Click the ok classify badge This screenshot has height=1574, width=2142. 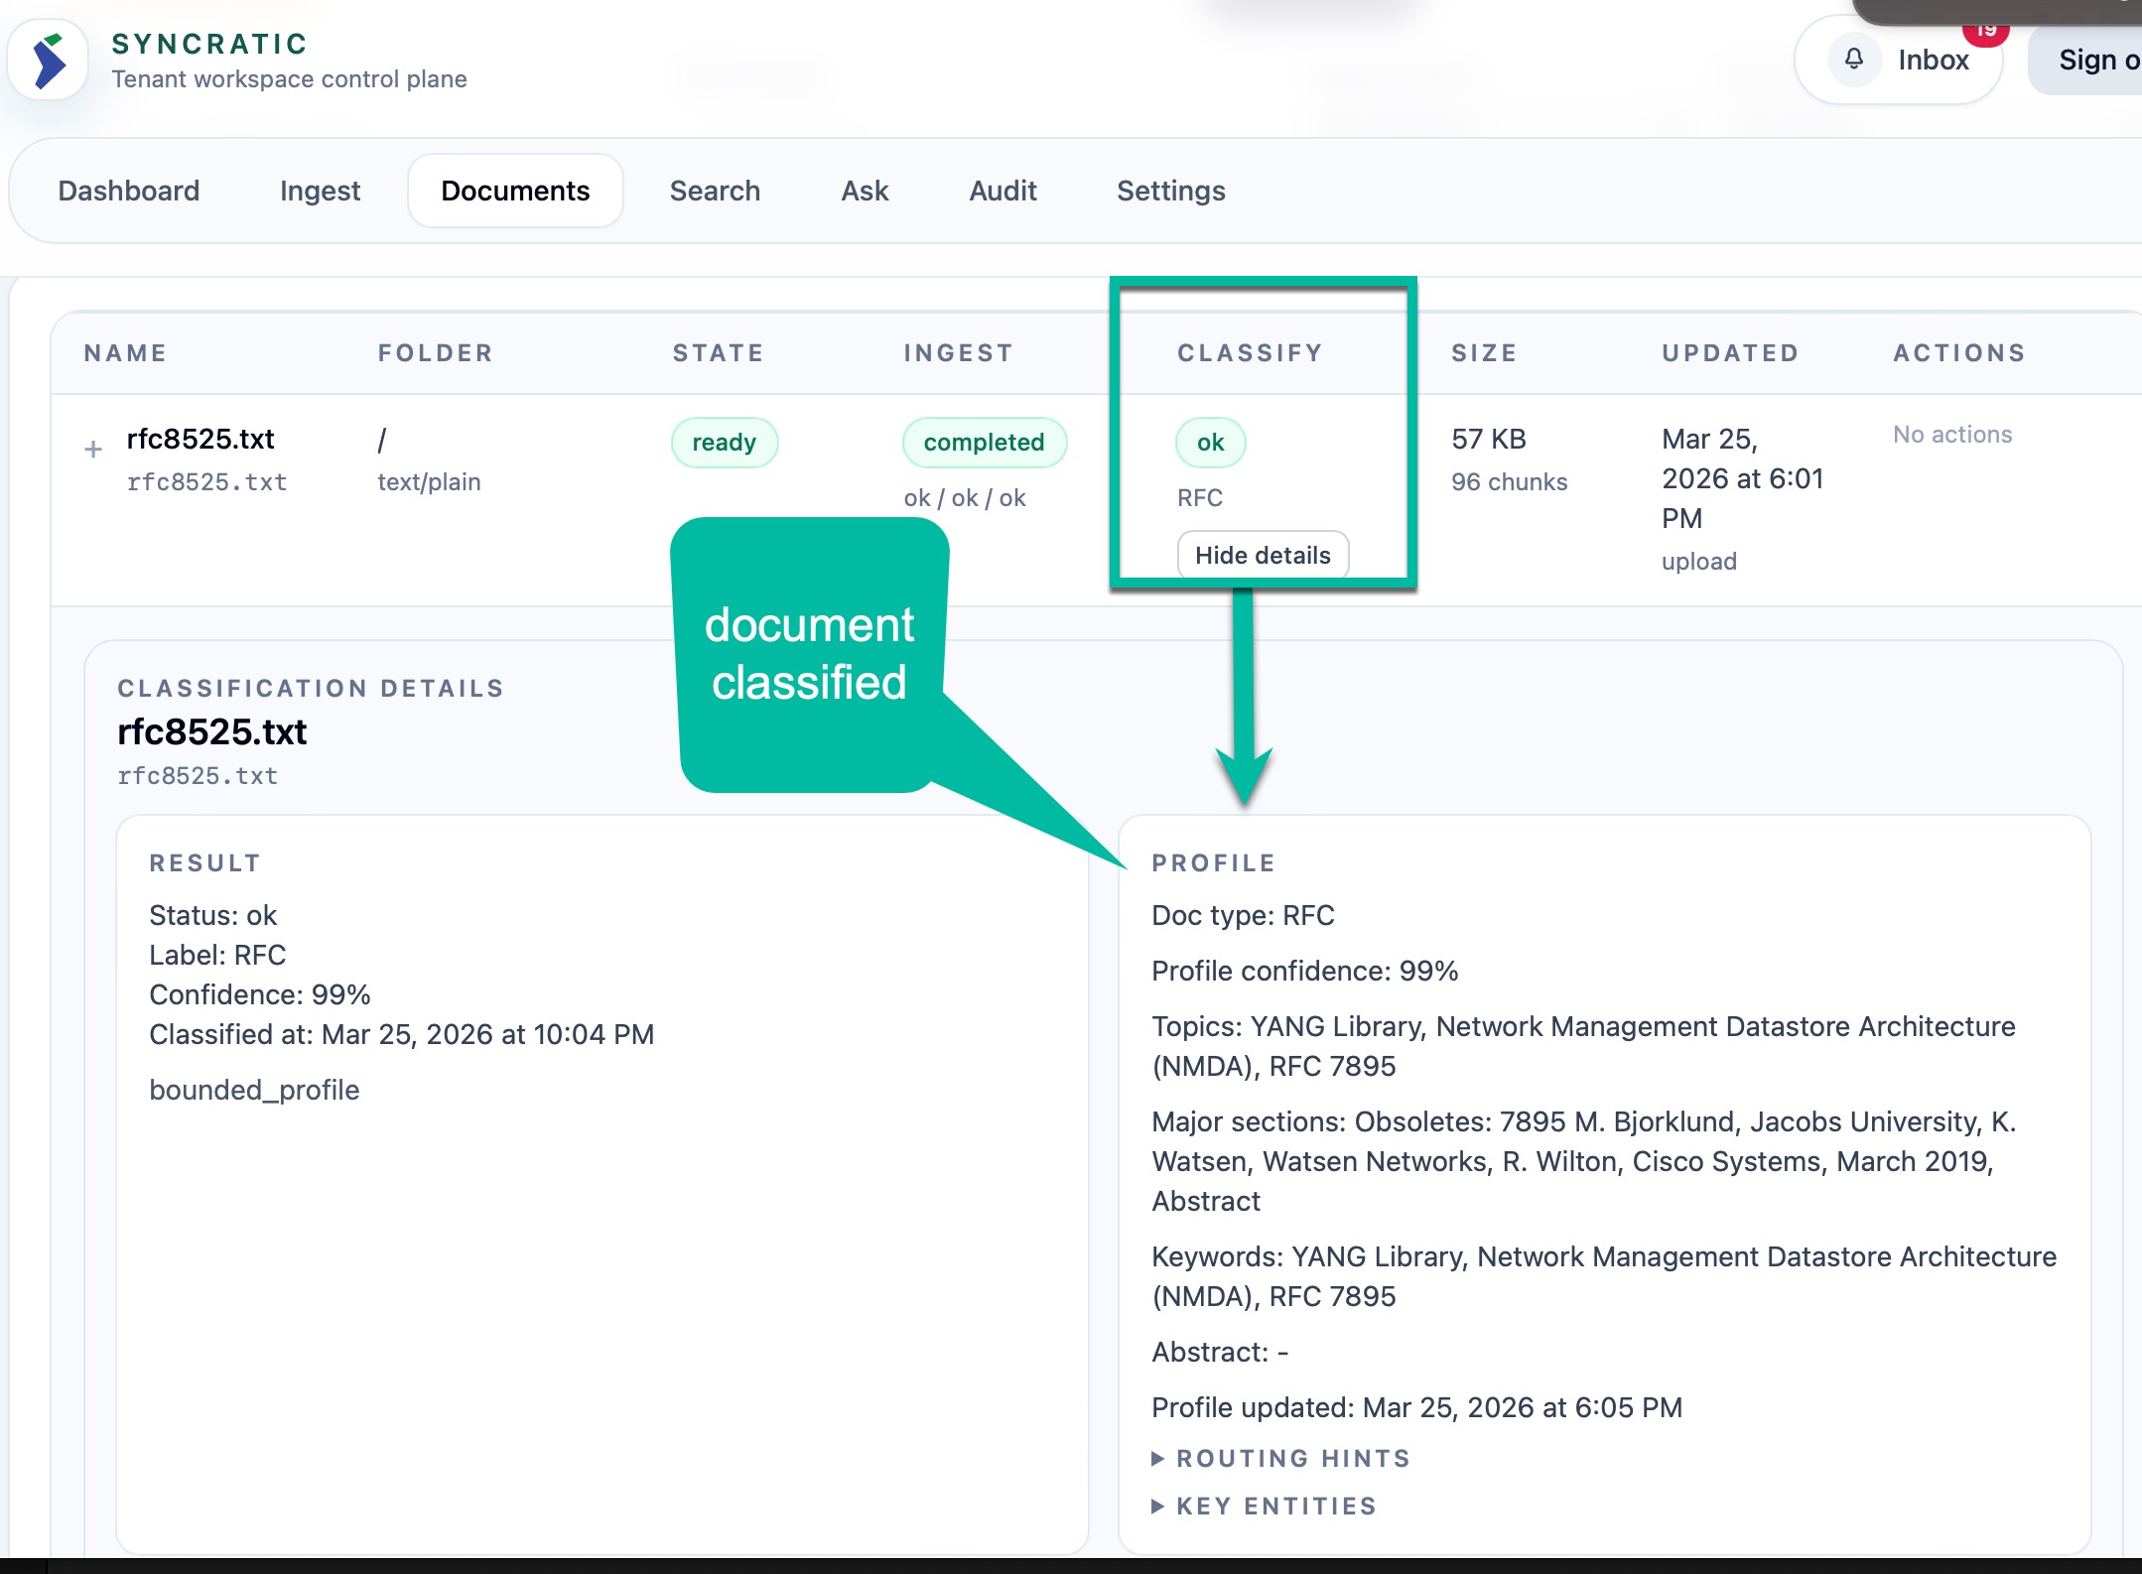coord(1210,443)
